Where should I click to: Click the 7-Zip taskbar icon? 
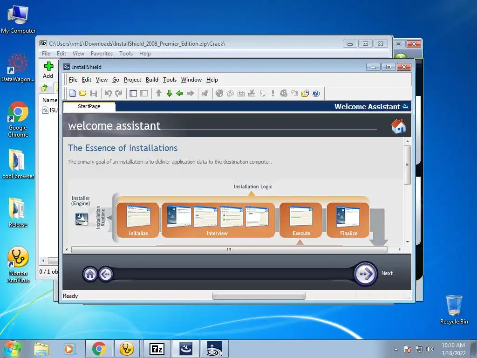(157, 349)
